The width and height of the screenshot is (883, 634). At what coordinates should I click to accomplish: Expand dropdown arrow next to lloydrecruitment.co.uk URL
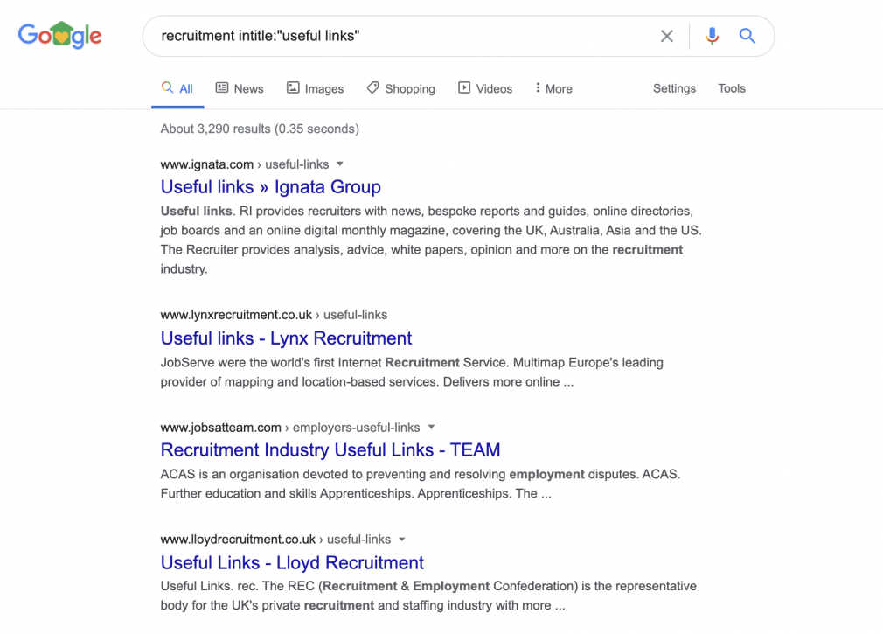tap(401, 540)
